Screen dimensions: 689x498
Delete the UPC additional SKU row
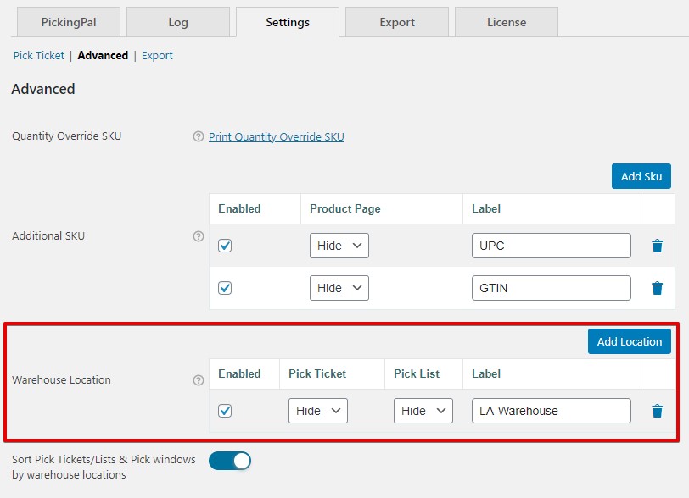657,246
